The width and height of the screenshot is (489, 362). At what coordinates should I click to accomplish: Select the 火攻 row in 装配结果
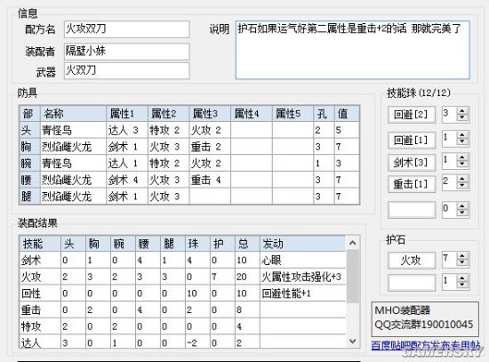tap(183, 277)
